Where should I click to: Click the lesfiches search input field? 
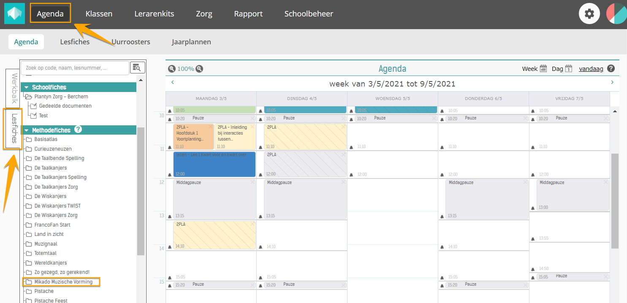(75, 68)
